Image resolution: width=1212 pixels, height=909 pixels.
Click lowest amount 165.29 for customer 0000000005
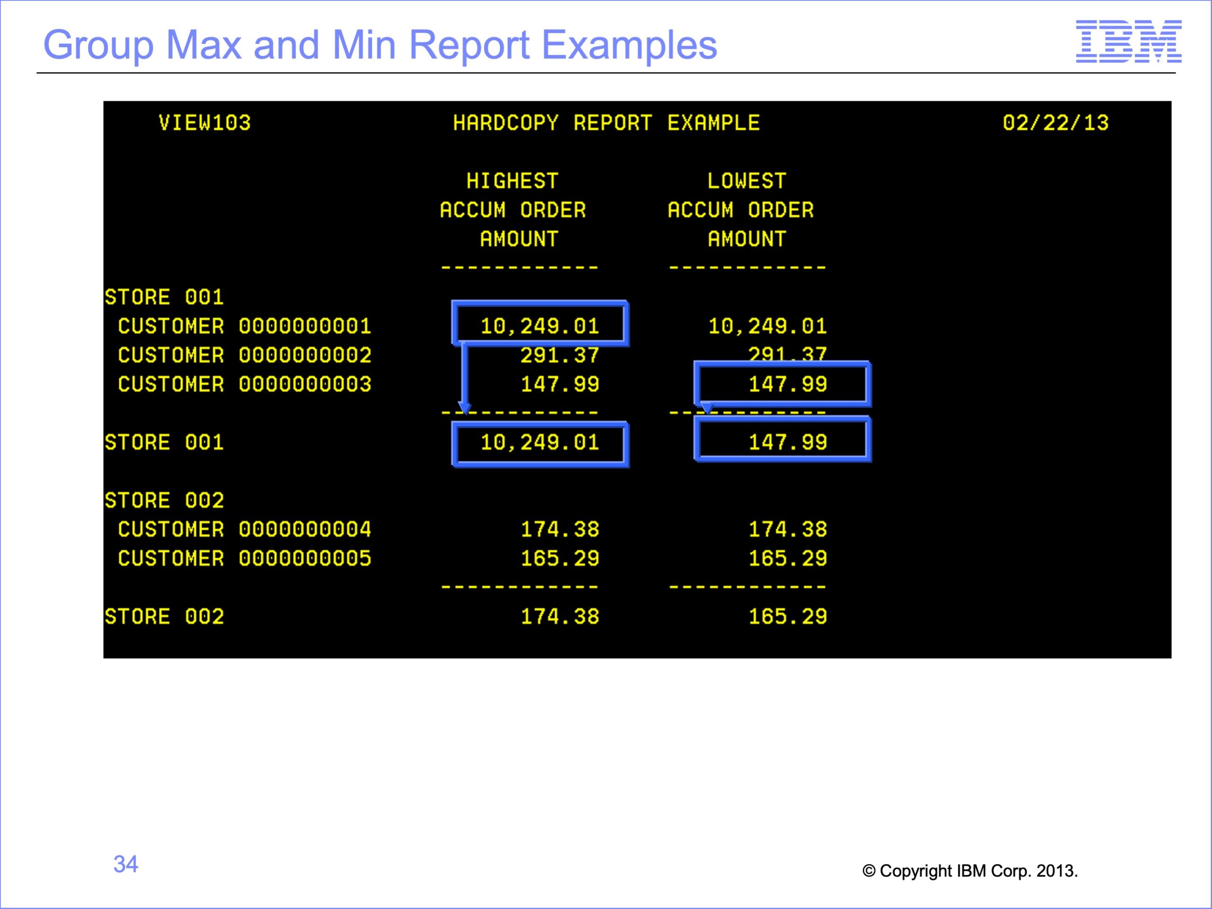[788, 558]
